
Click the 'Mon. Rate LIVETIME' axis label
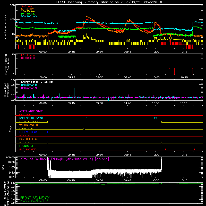click(x=5, y=194)
